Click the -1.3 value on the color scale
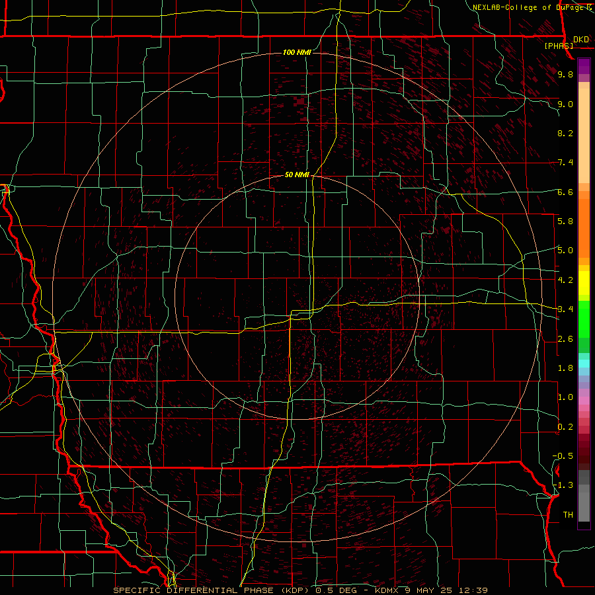Screen dimensions: 595x595 tap(563, 485)
